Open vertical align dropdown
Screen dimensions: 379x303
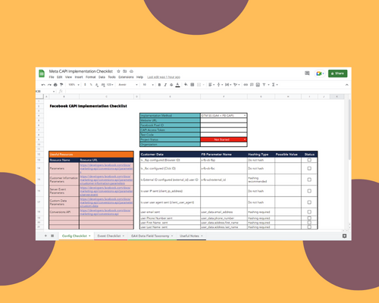click(220, 85)
